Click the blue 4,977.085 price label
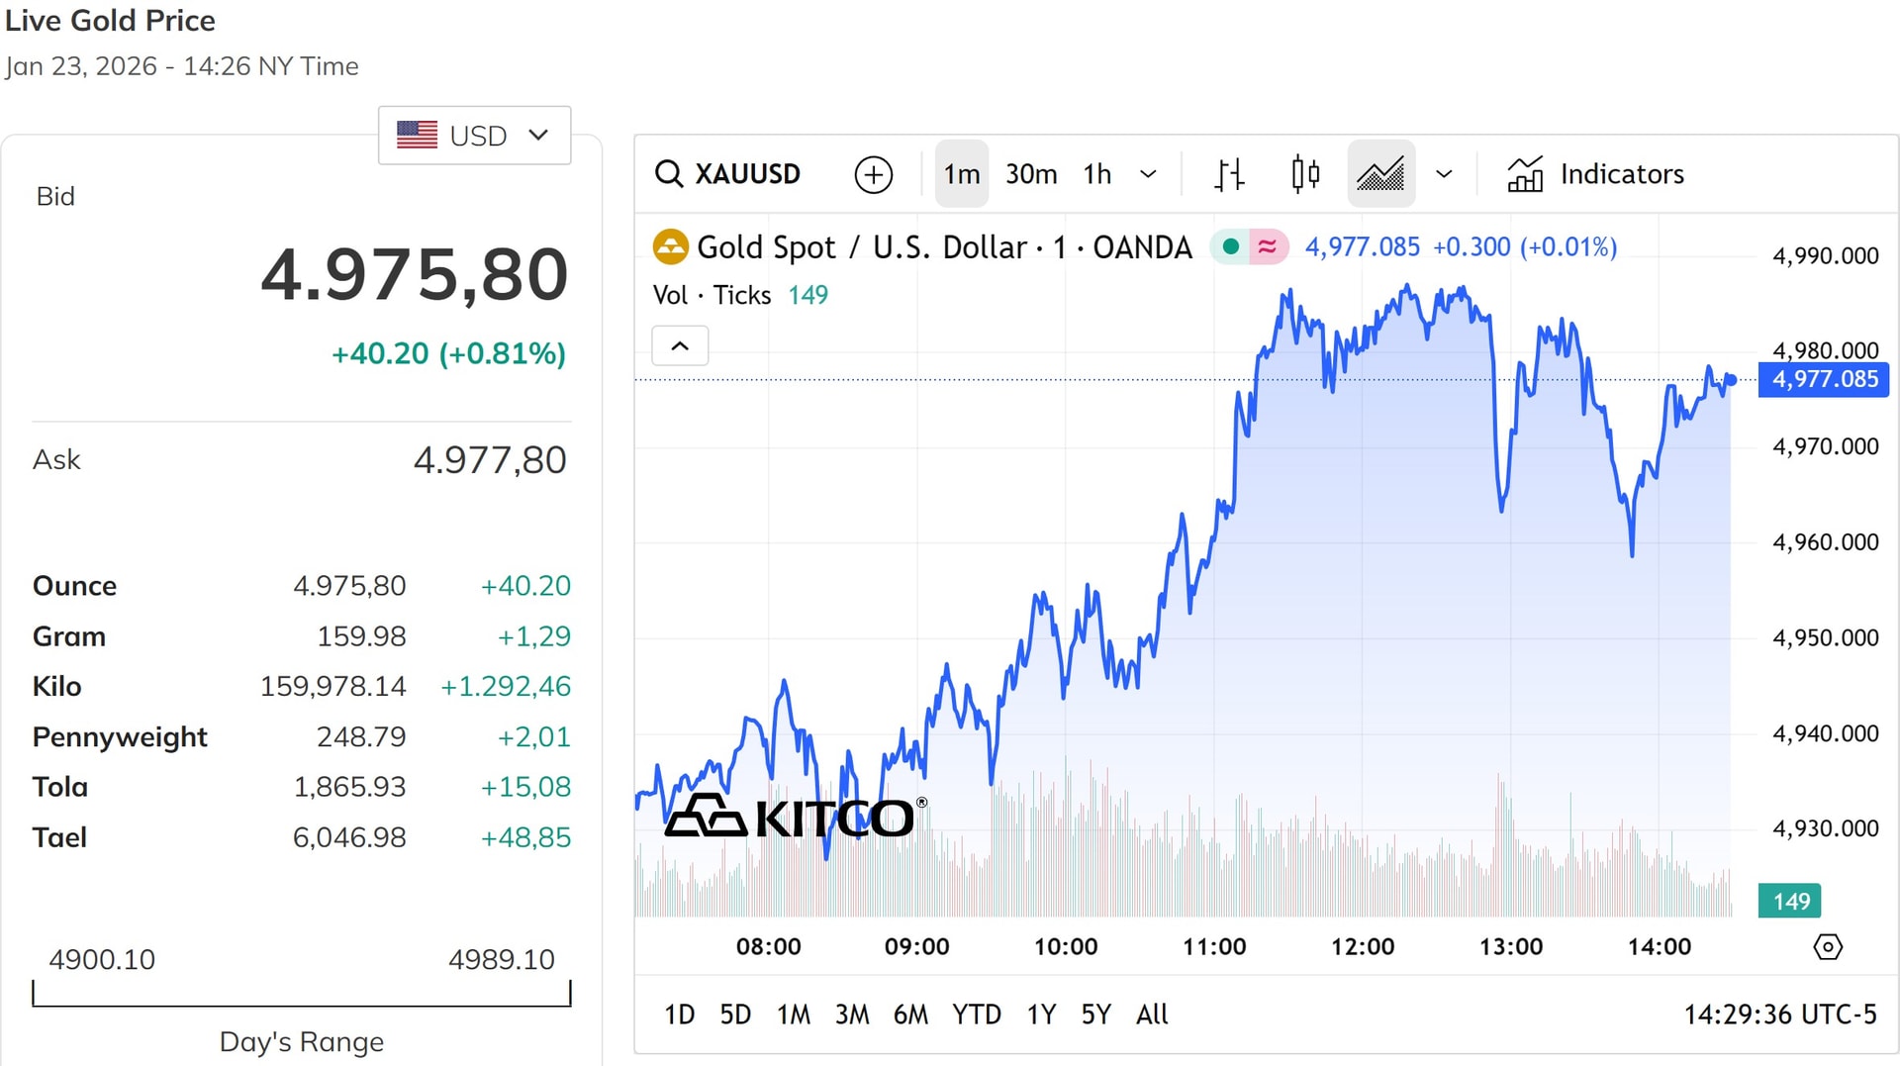The image size is (1900, 1066). coord(1823,379)
